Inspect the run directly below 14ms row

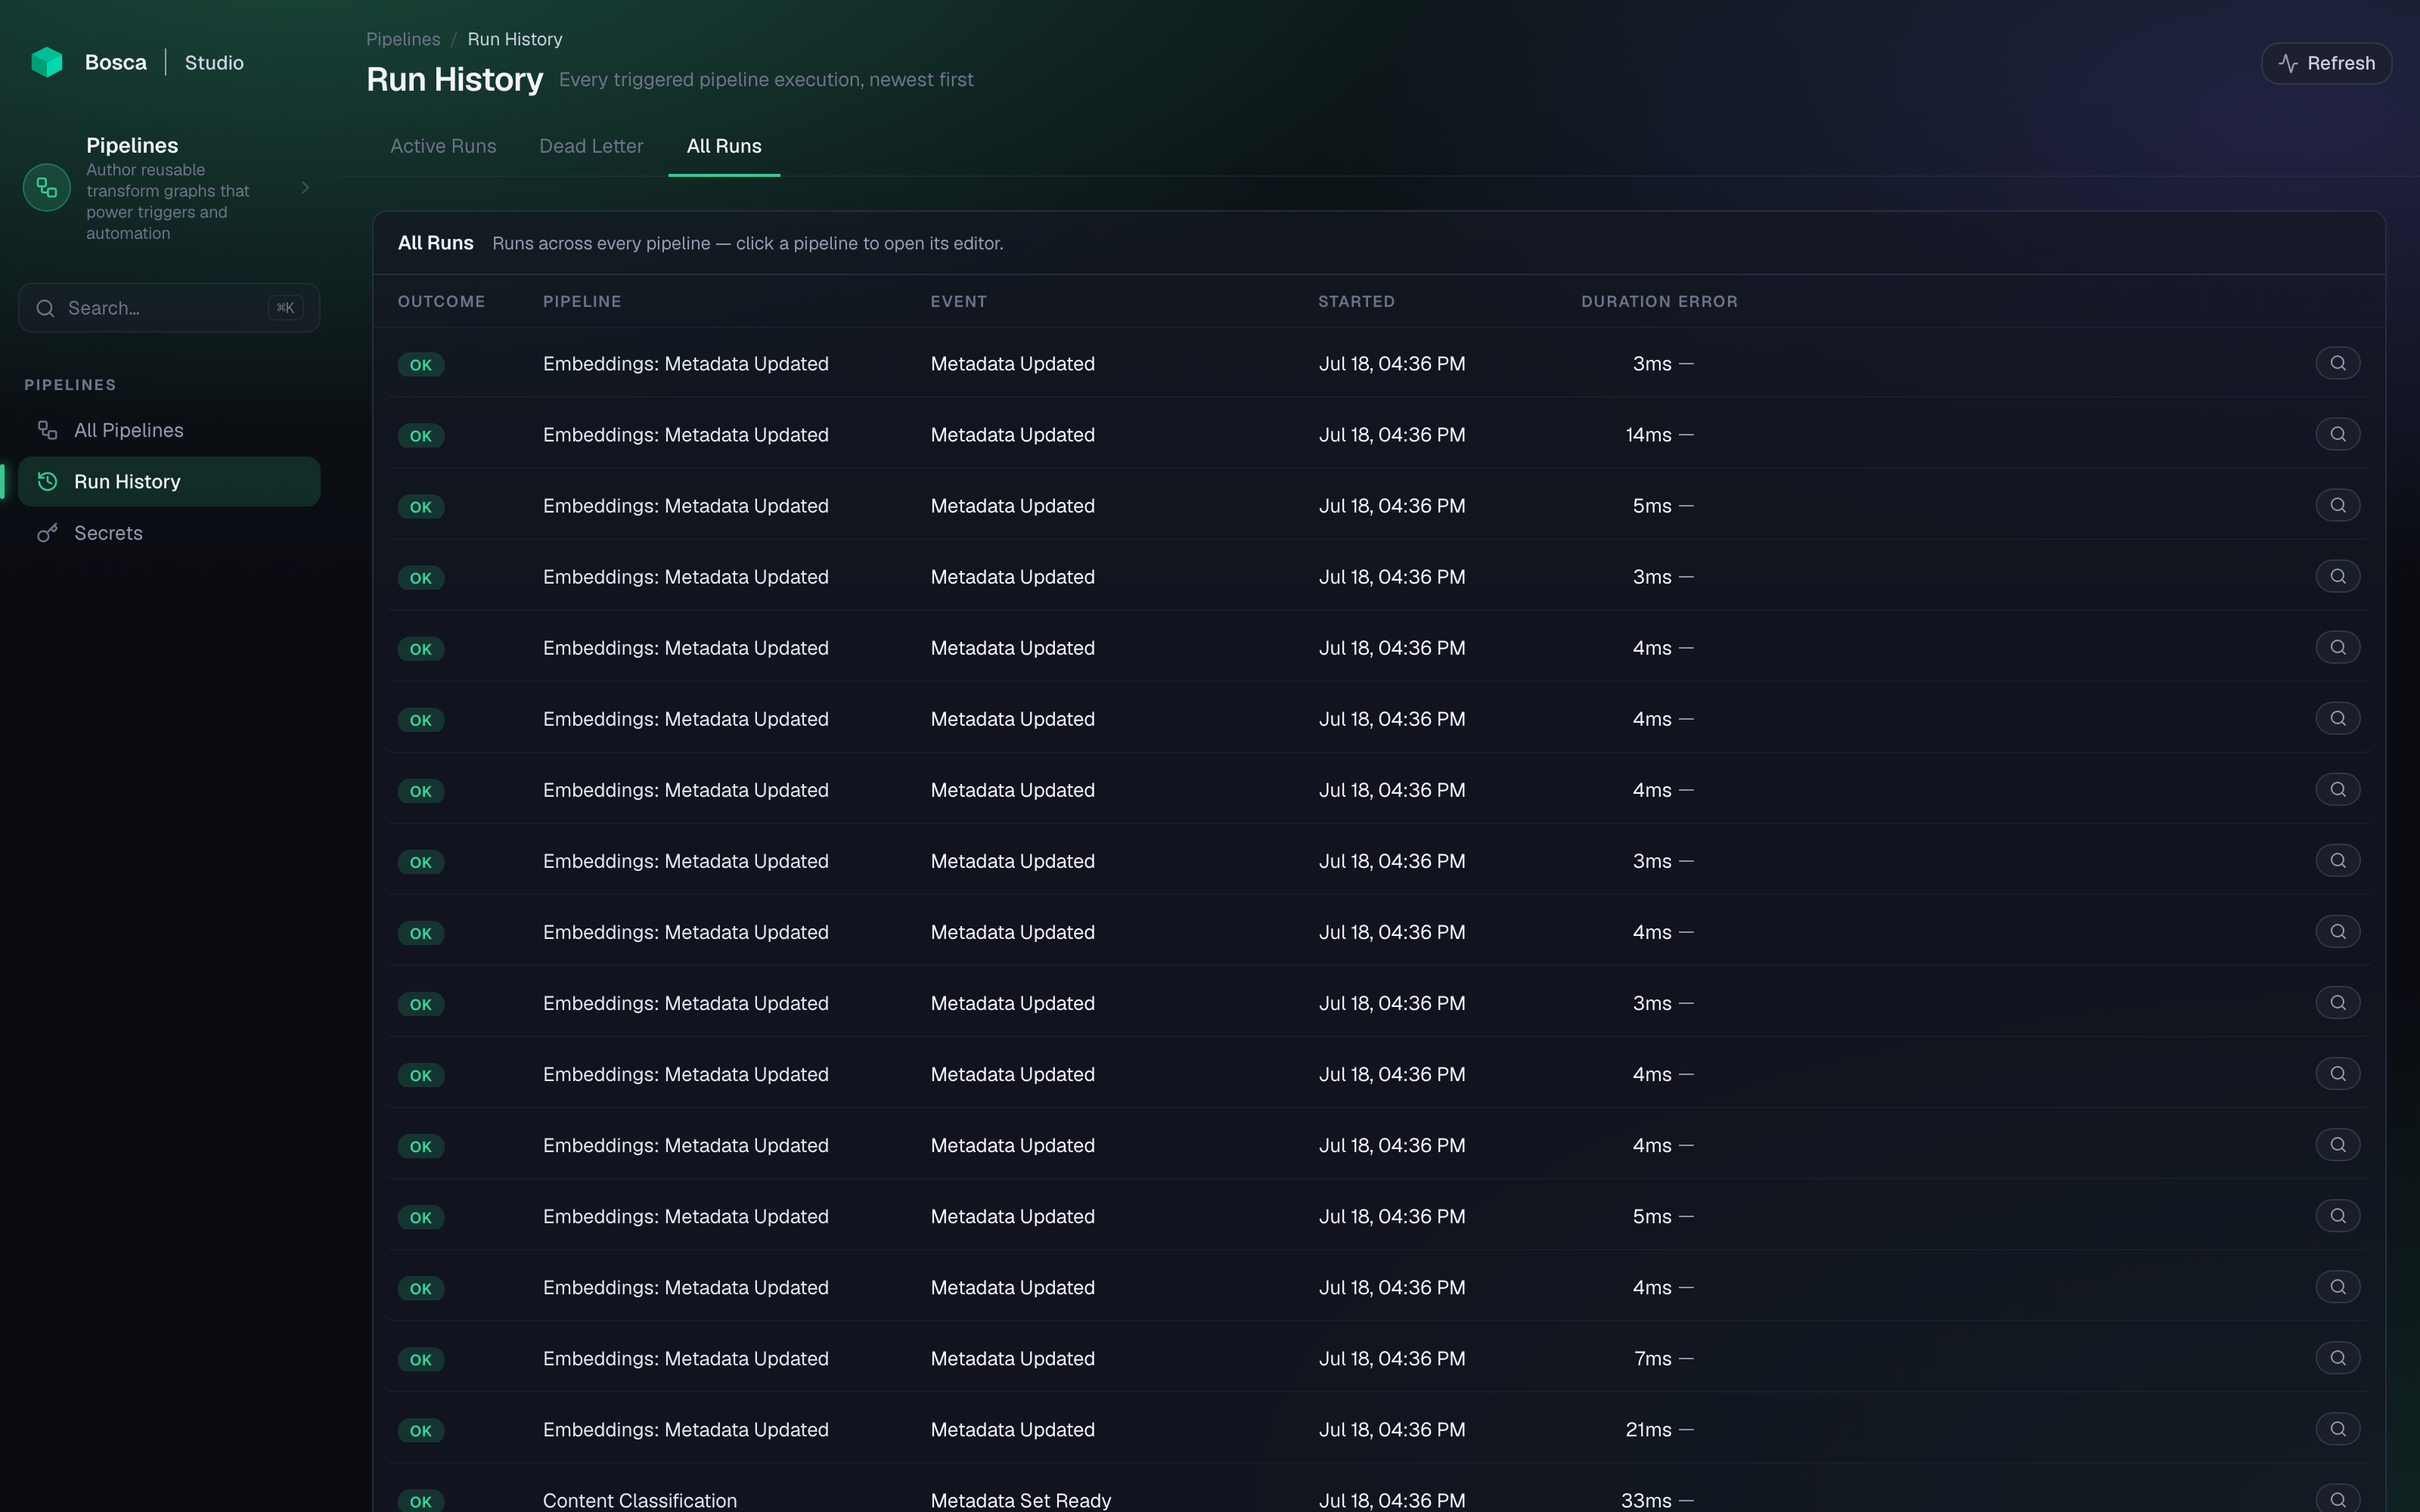coord(2337,505)
